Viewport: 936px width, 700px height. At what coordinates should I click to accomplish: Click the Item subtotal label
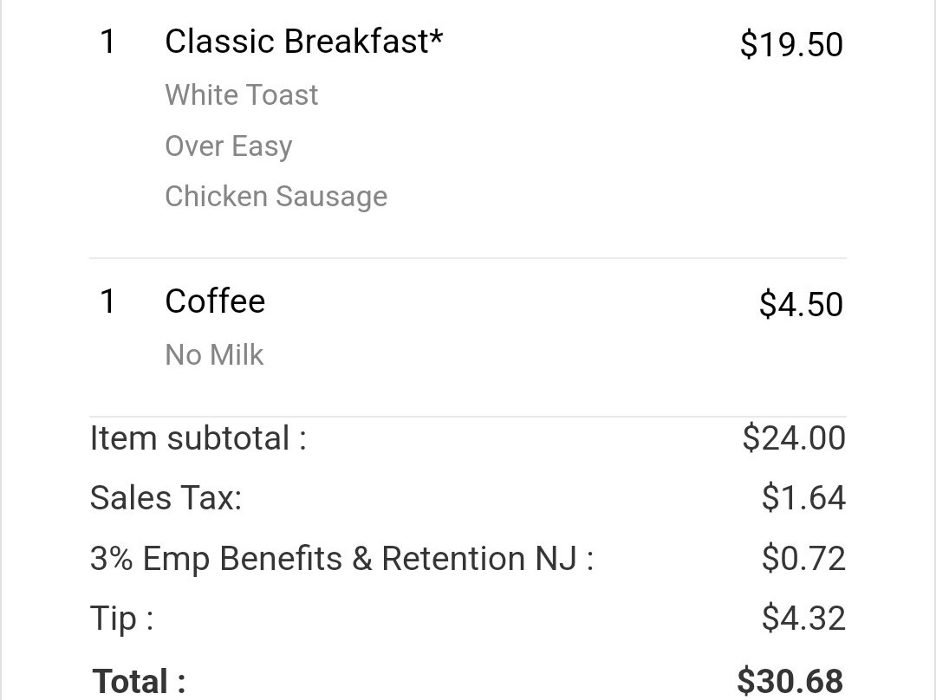tap(198, 438)
